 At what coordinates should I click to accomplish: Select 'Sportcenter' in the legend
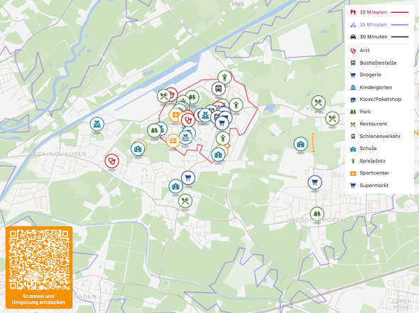click(374, 173)
